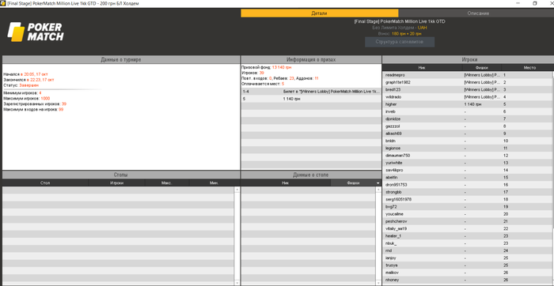
Task: Click the 1-4 prize places row
Action: pyautogui.click(x=311, y=92)
